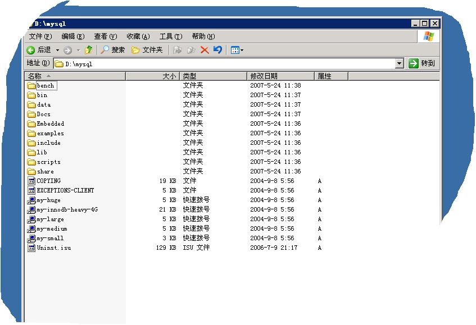Select the EXCEPTIONS-CLIENT file icon
Image resolution: width=476 pixels, height=325 pixels.
(31, 191)
